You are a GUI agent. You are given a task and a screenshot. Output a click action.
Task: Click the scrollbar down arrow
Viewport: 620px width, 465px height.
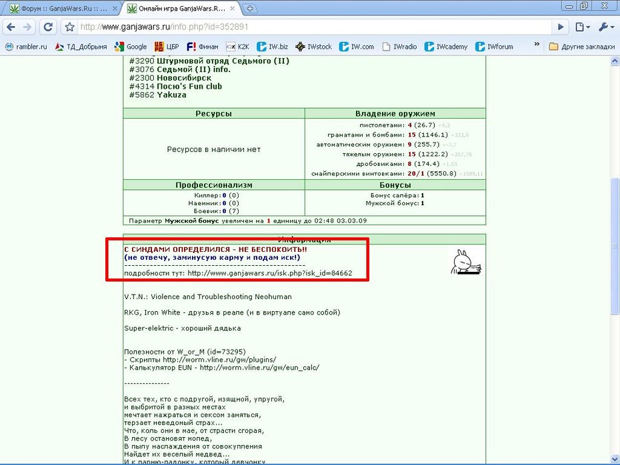coord(615,458)
